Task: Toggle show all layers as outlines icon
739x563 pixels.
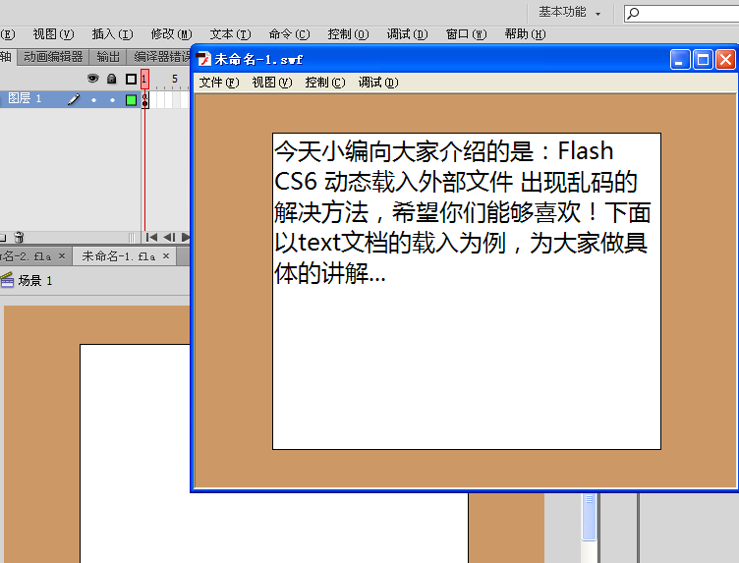Action: click(131, 80)
